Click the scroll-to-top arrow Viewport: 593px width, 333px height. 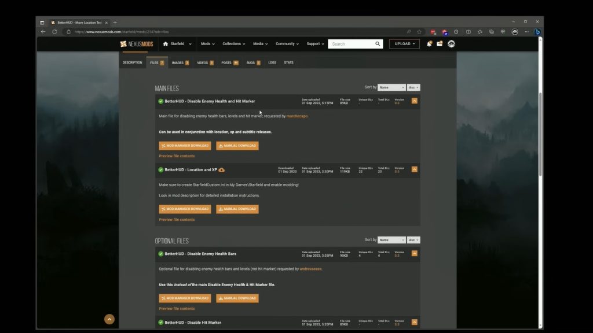tap(109, 319)
